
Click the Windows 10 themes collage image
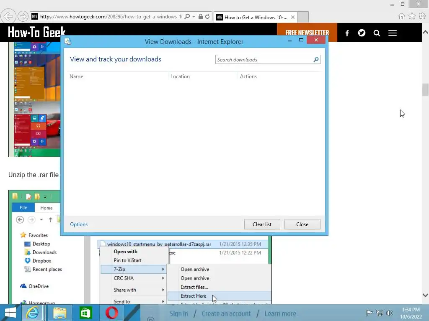tap(34, 99)
